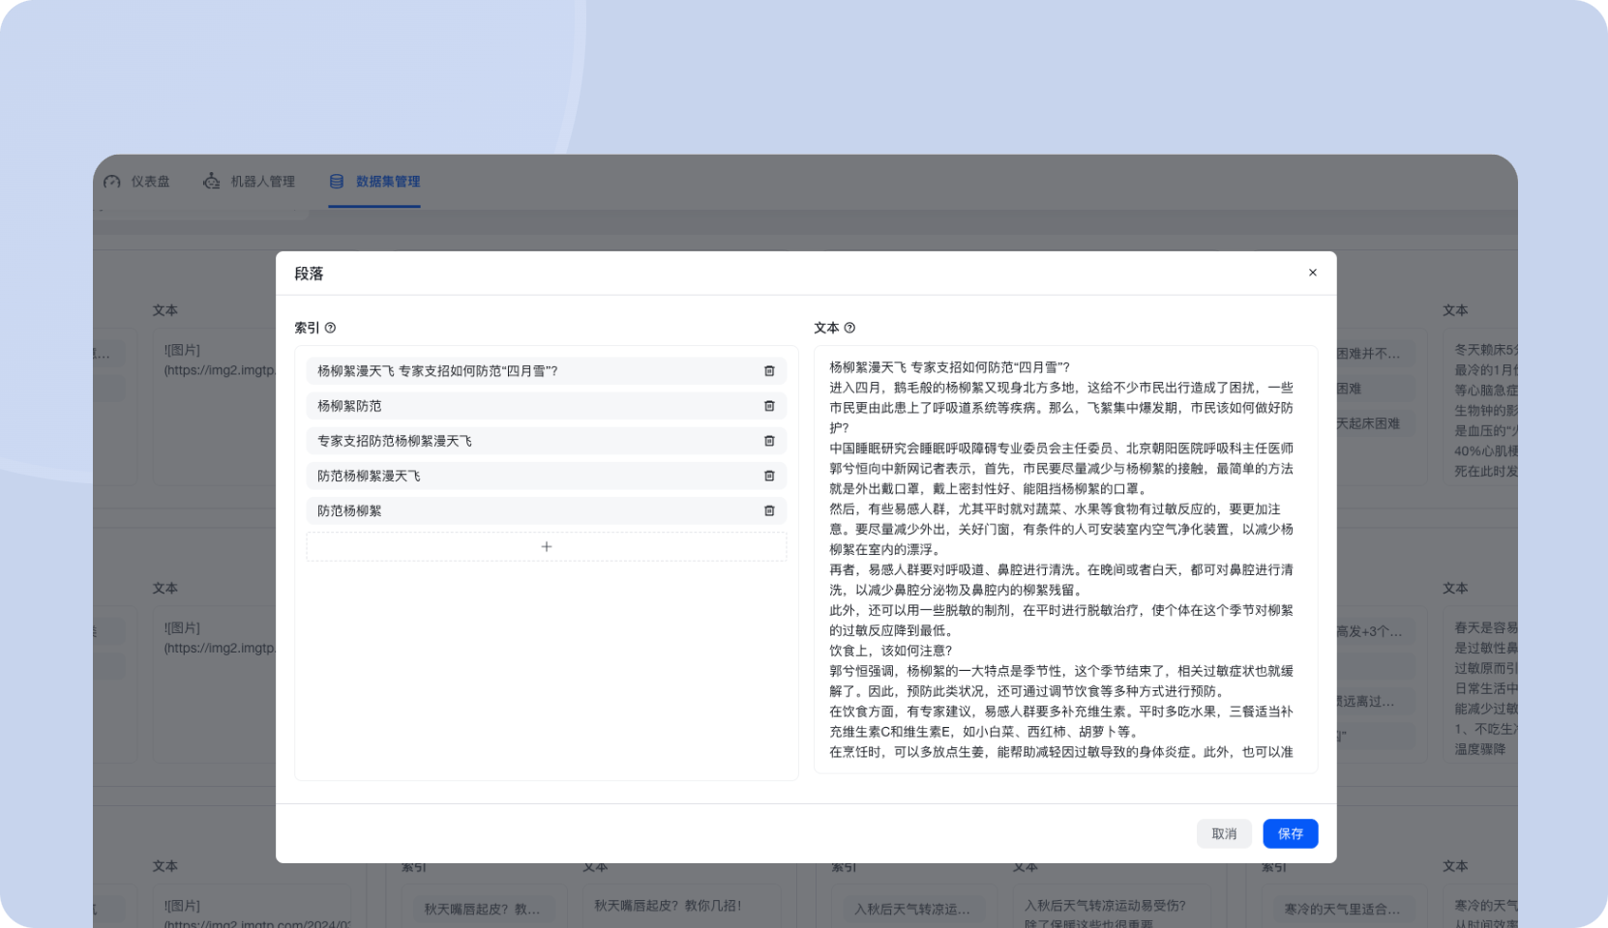Click the 取消 cancel button
The width and height of the screenshot is (1608, 928).
pyautogui.click(x=1224, y=833)
